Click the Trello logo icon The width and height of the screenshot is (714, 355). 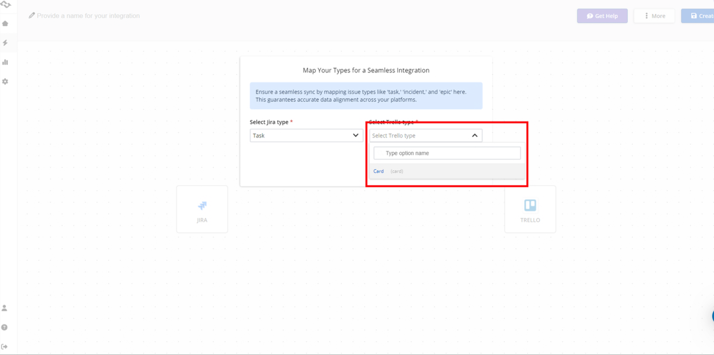pyautogui.click(x=530, y=205)
